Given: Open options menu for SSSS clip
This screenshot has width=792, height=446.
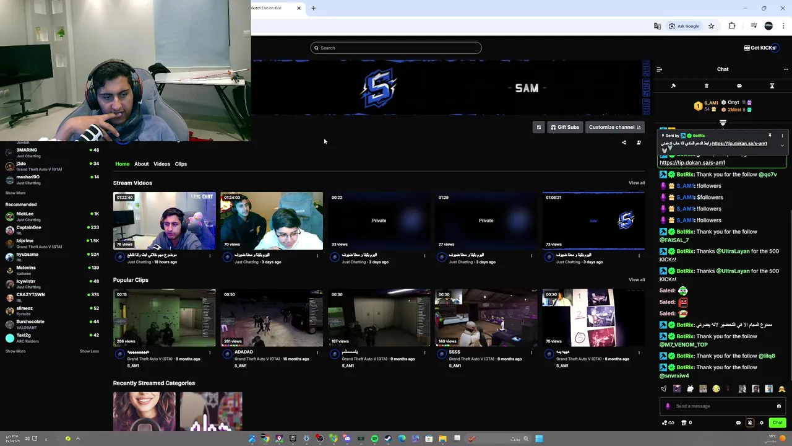Looking at the screenshot, I should (x=532, y=352).
